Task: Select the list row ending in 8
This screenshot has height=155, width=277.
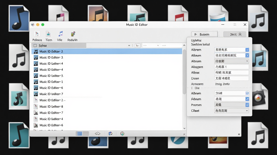Action: point(107,107)
